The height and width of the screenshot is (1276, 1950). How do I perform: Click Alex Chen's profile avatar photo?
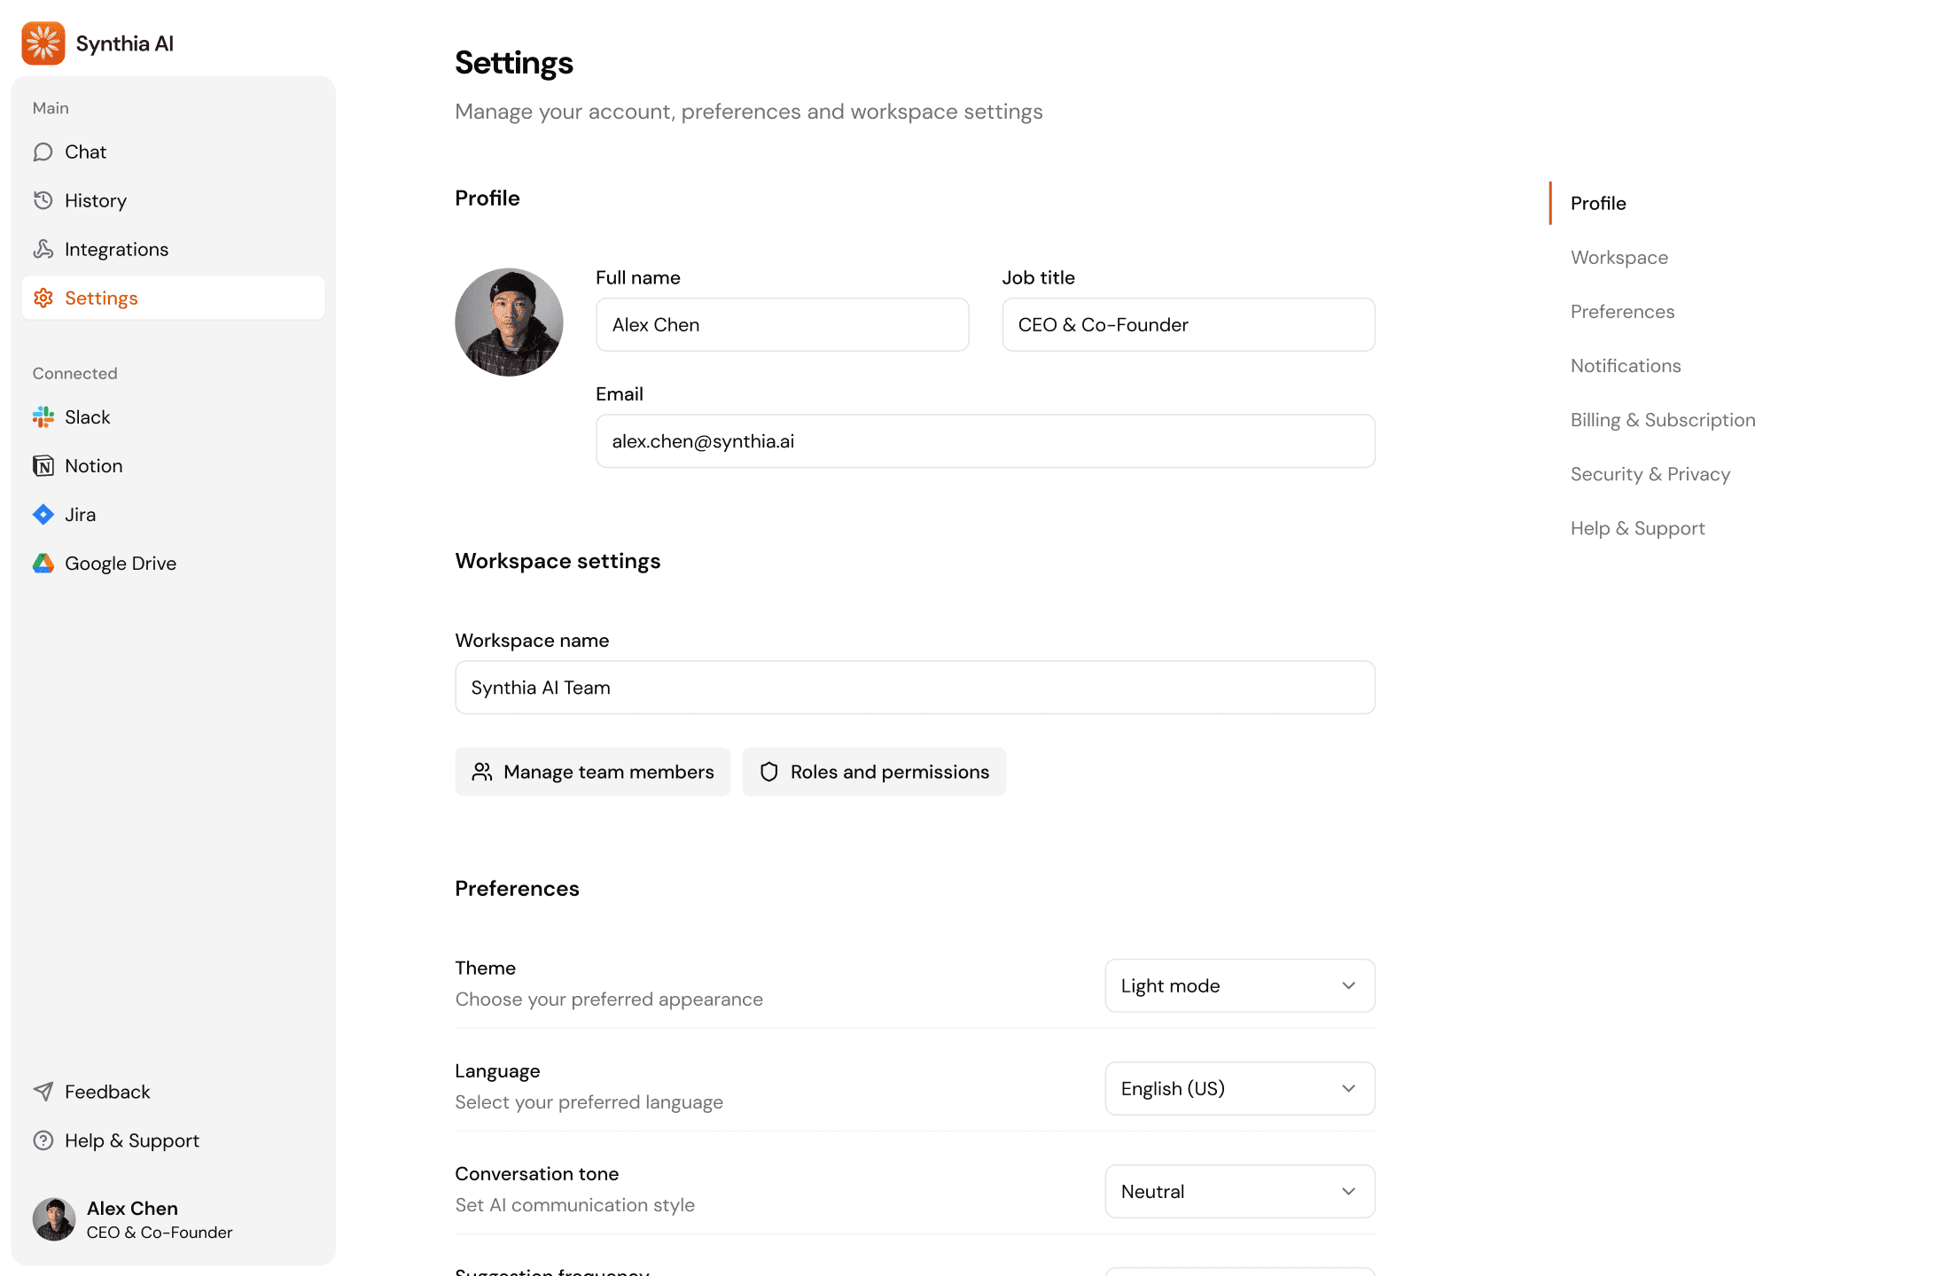click(509, 322)
